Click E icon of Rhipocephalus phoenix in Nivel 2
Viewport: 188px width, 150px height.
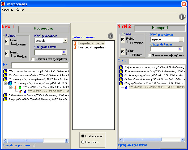[x=121, y=67]
